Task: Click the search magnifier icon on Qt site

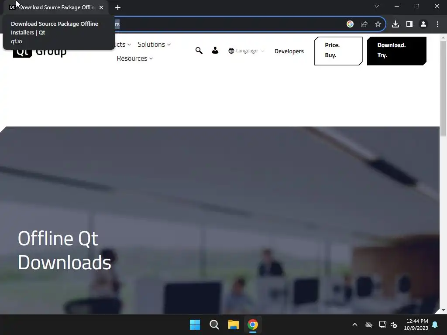Action: point(199,51)
